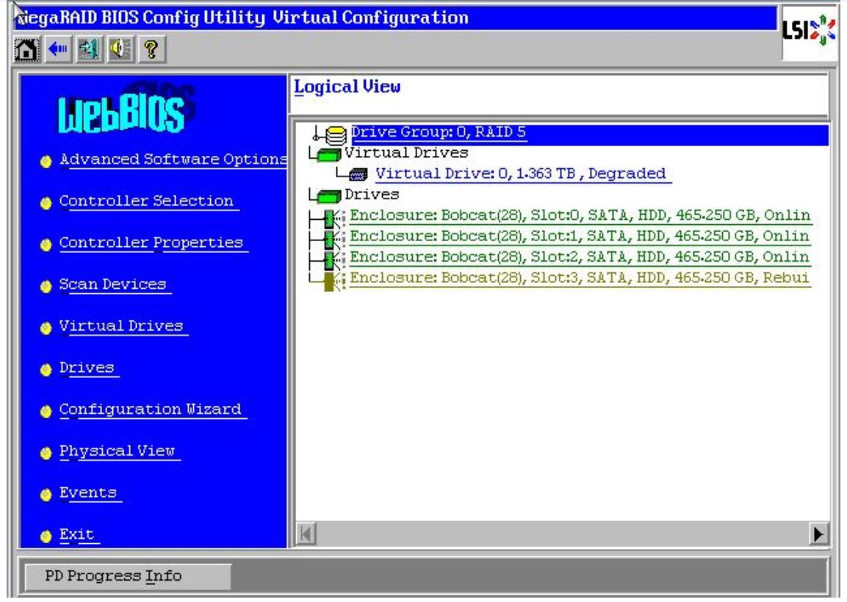The image size is (847, 602).
Task: Select the Slot:0 enclosure drive entry
Action: click(580, 215)
